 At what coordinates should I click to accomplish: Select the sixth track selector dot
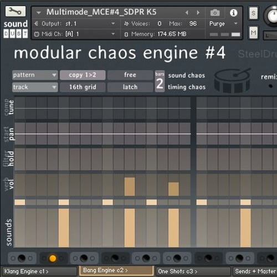point(177,258)
